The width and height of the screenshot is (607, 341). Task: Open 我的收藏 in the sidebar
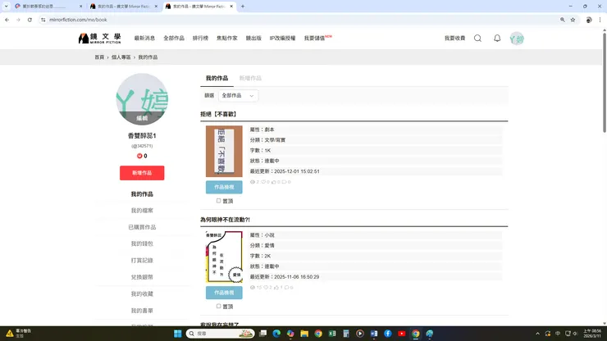pyautogui.click(x=142, y=293)
